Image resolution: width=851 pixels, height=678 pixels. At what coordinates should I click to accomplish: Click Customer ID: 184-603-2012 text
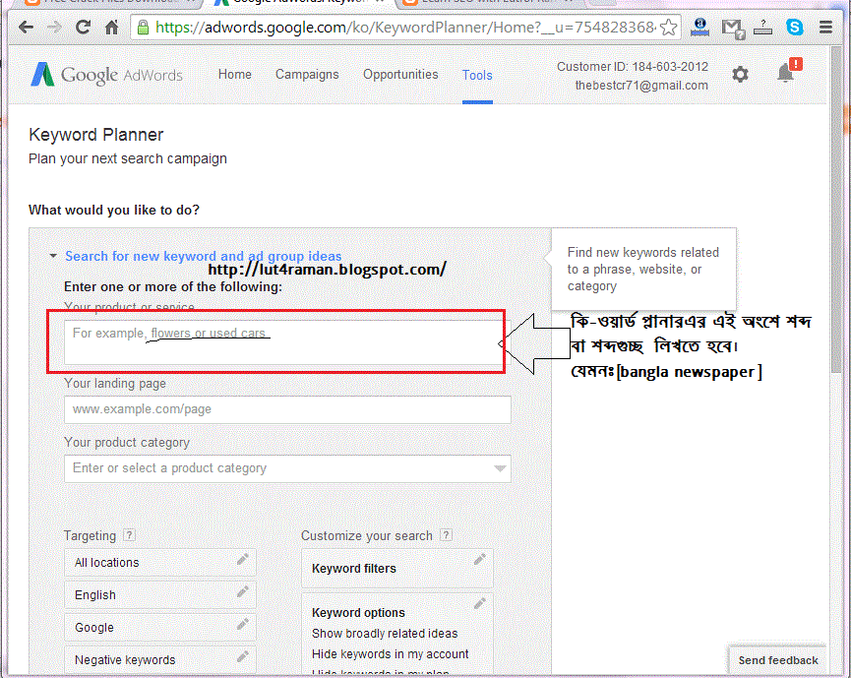633,66
